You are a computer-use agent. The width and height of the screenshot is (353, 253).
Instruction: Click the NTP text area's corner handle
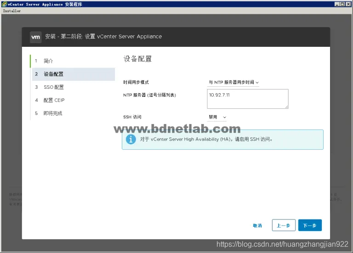[x=287, y=107]
